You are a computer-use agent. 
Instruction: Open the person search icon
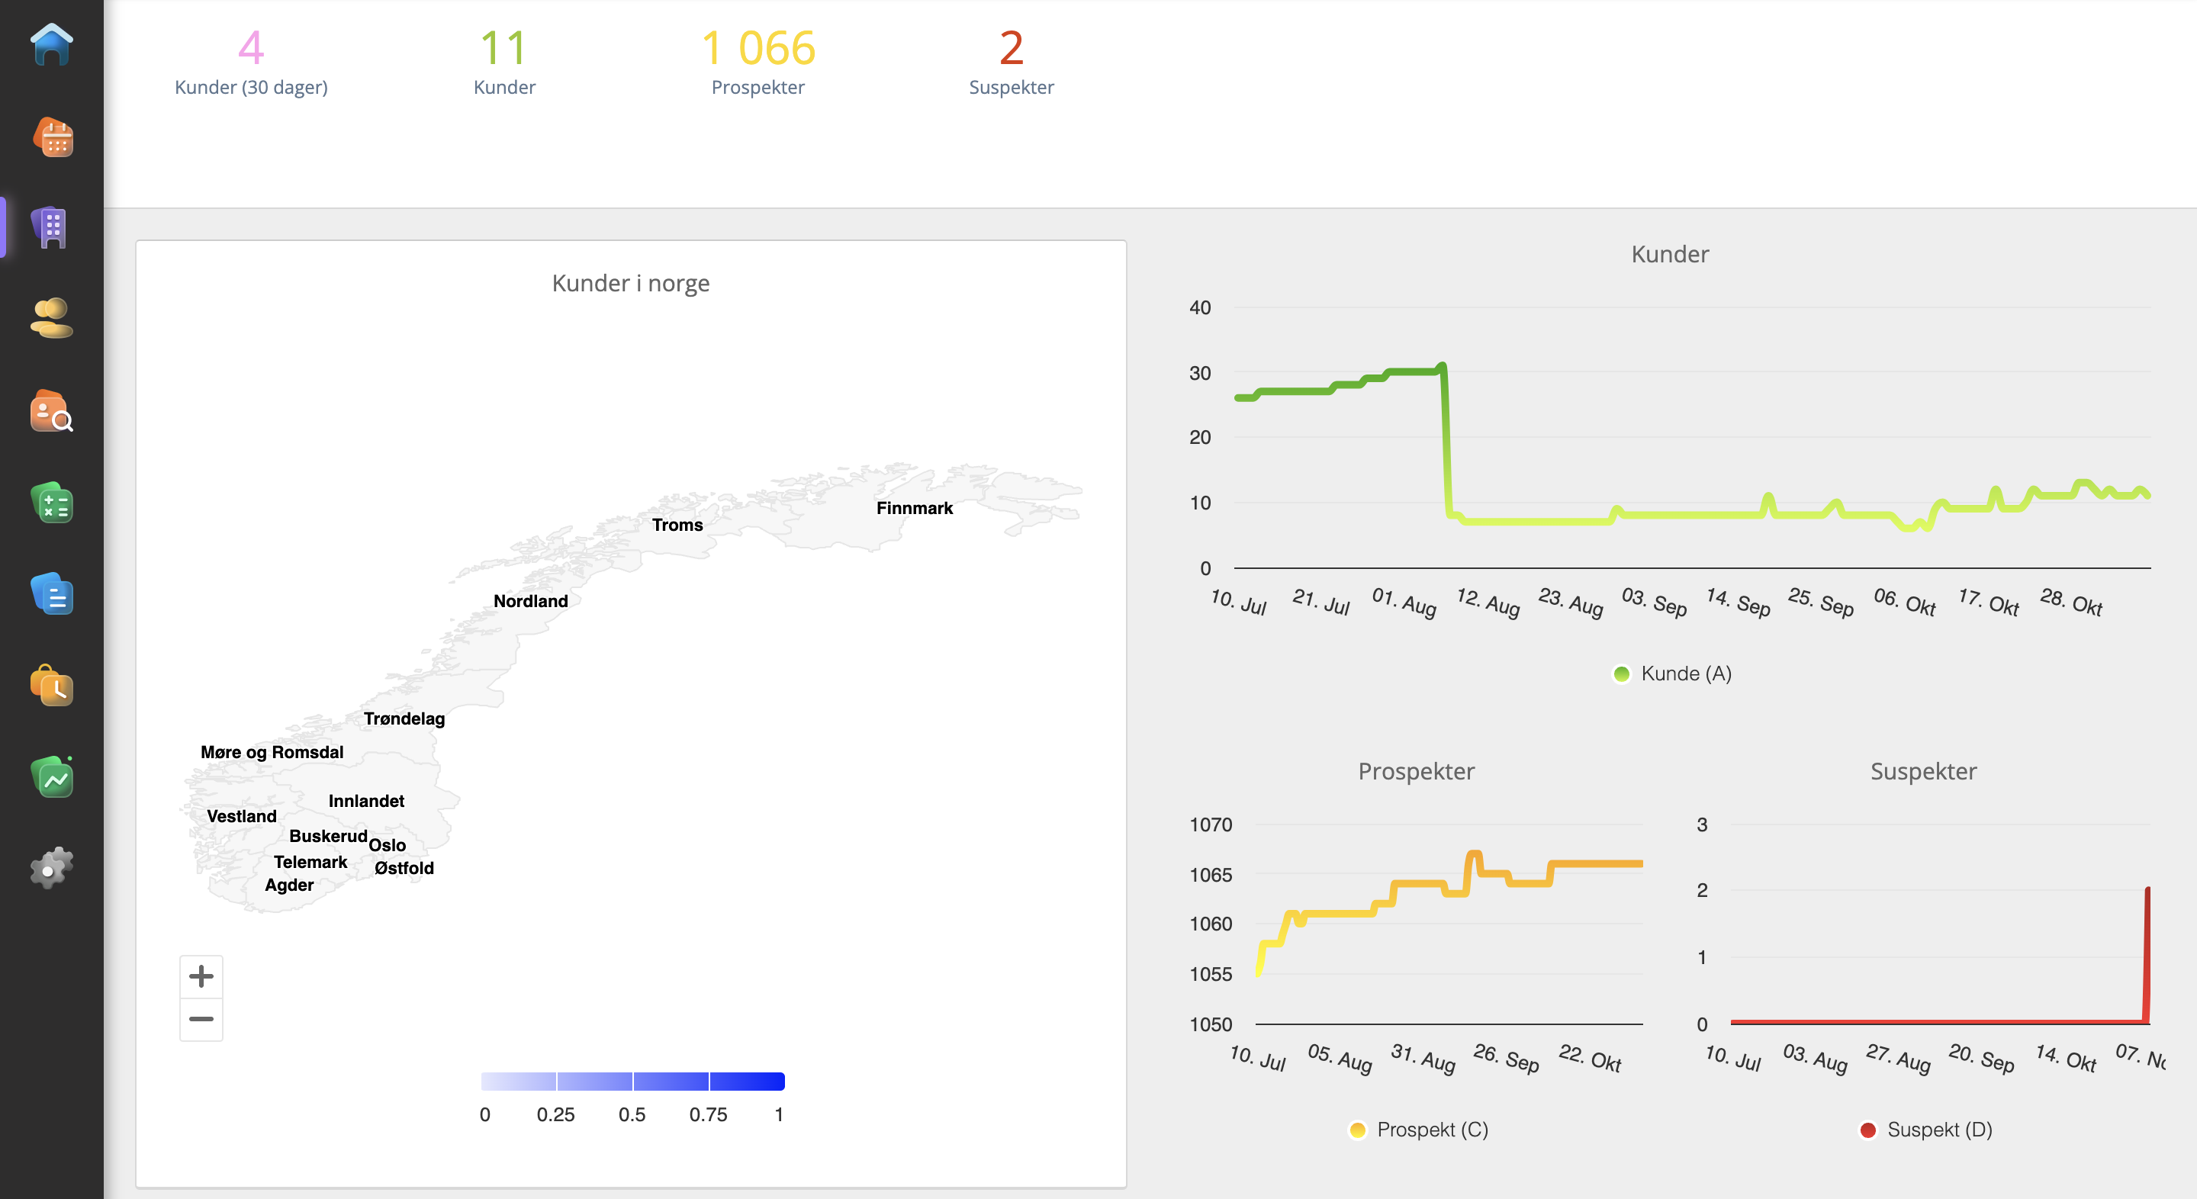click(x=52, y=411)
